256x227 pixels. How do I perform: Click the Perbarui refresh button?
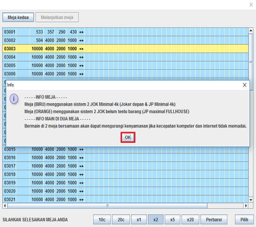pyautogui.click(x=214, y=220)
